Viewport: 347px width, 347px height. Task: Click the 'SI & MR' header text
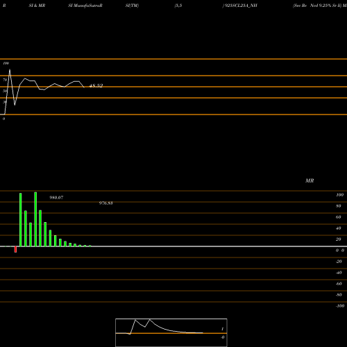pyautogui.click(x=37, y=6)
